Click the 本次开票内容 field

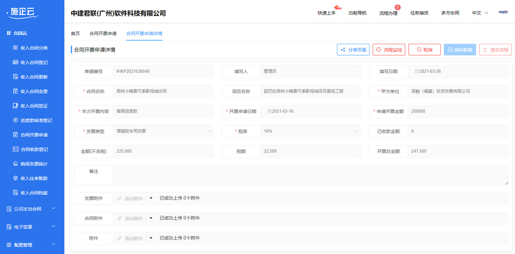coord(163,111)
